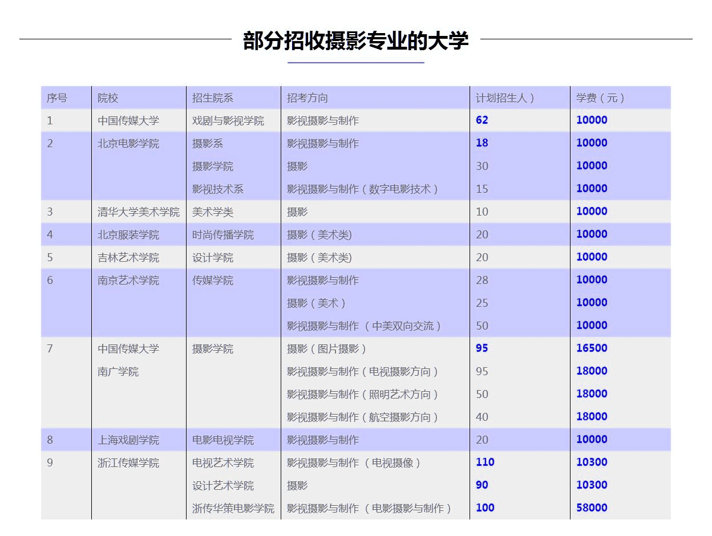Click 清华大学美术学院 in the table

[139, 212]
